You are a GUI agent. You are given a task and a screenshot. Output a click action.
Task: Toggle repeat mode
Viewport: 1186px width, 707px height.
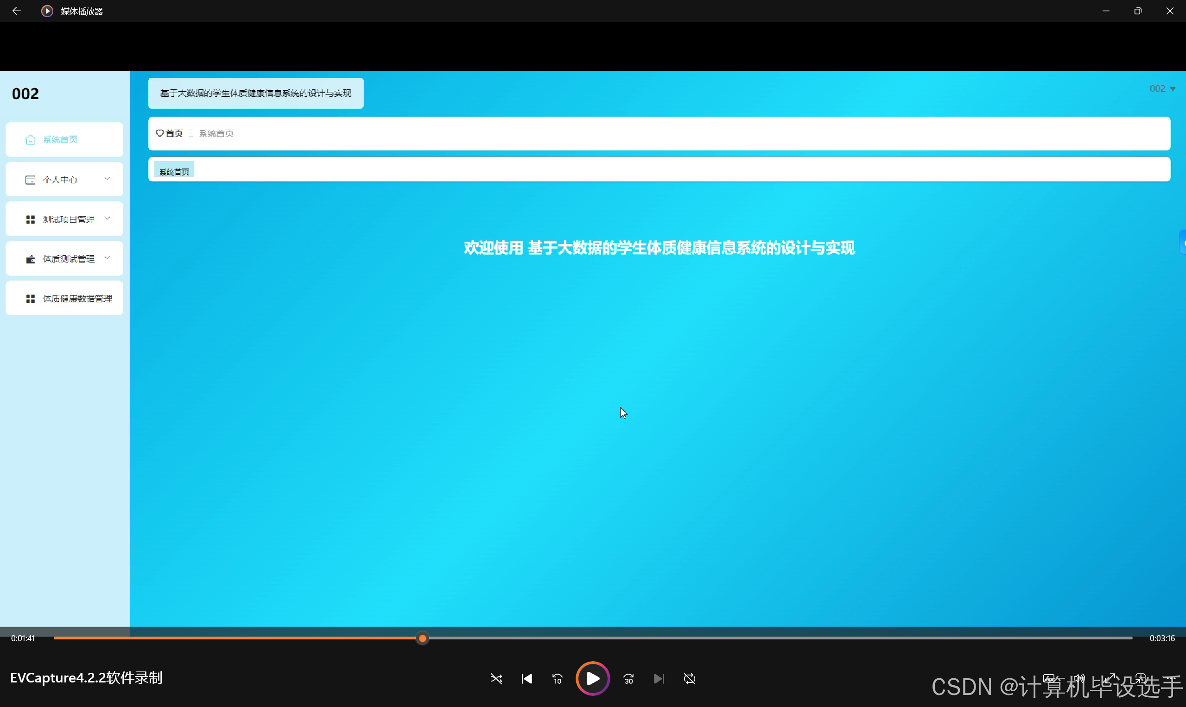pos(690,678)
